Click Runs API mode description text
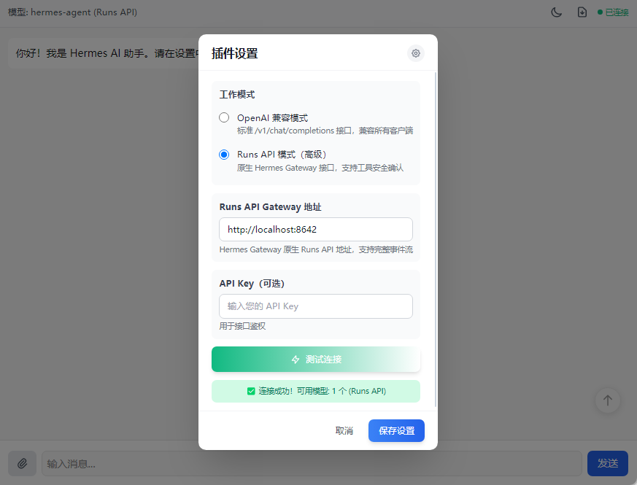The image size is (637, 485). [320, 168]
